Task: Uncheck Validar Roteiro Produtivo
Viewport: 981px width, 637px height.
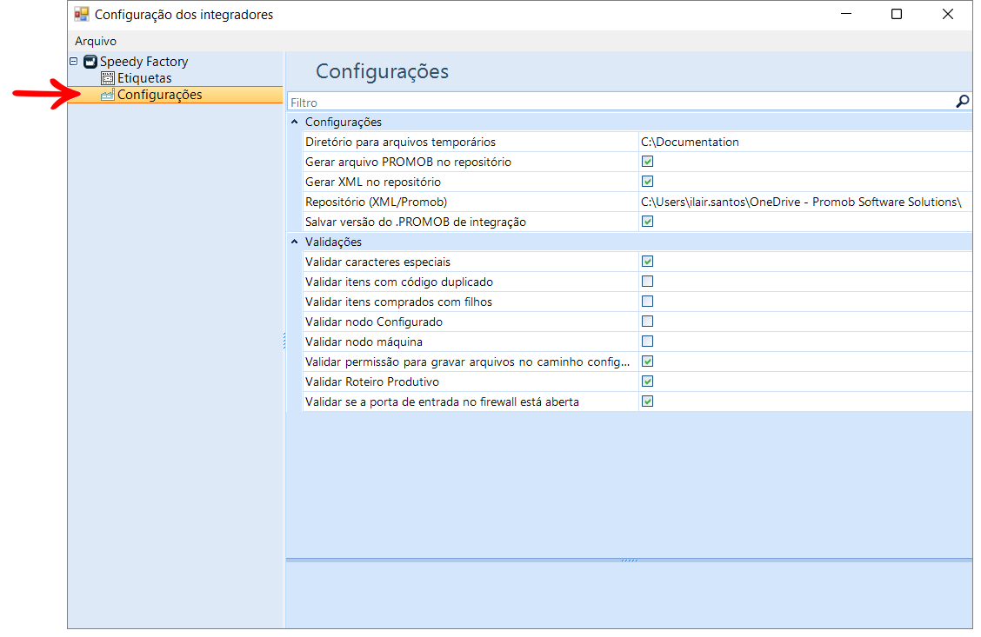Action: point(648,382)
